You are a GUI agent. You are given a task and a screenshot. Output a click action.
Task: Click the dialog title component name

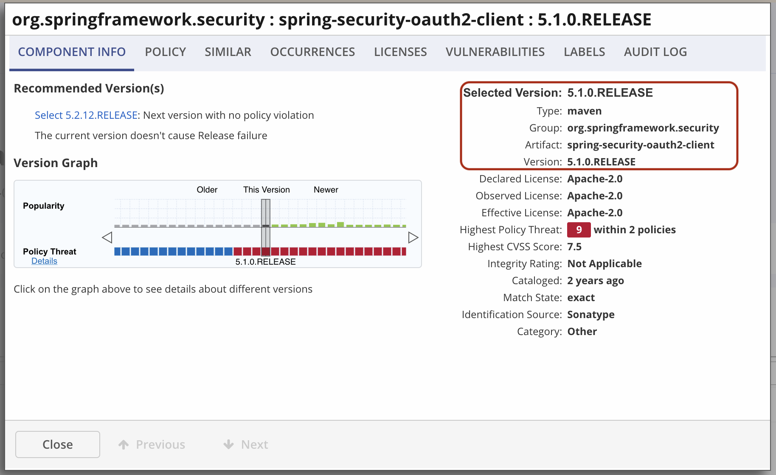point(332,20)
